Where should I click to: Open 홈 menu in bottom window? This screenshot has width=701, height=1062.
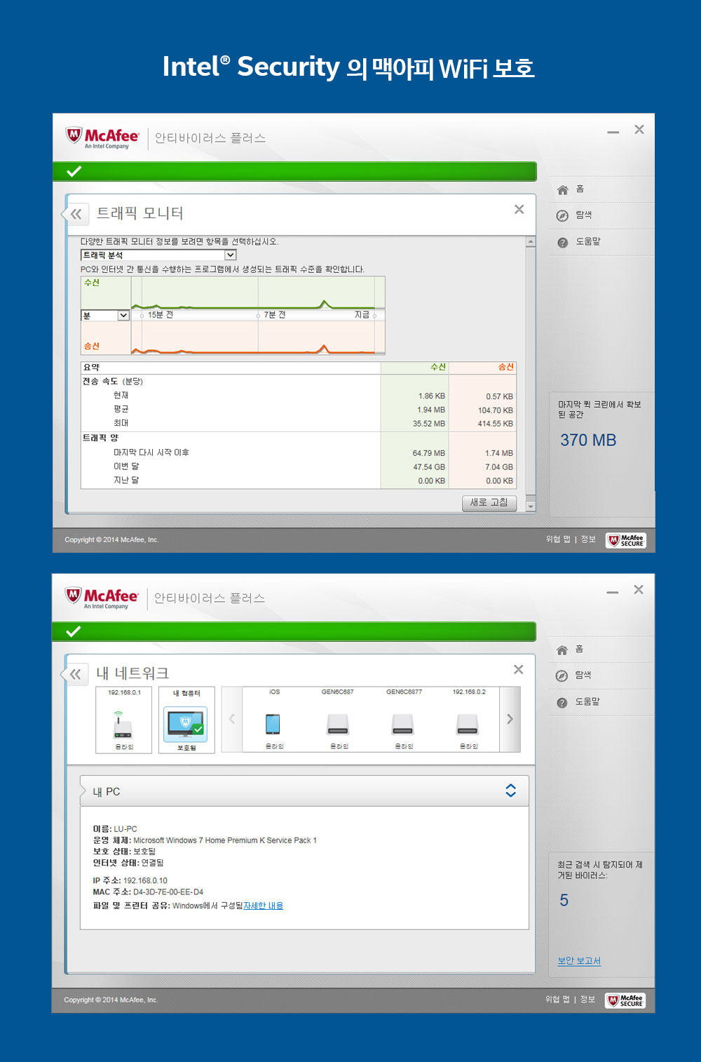tap(579, 650)
